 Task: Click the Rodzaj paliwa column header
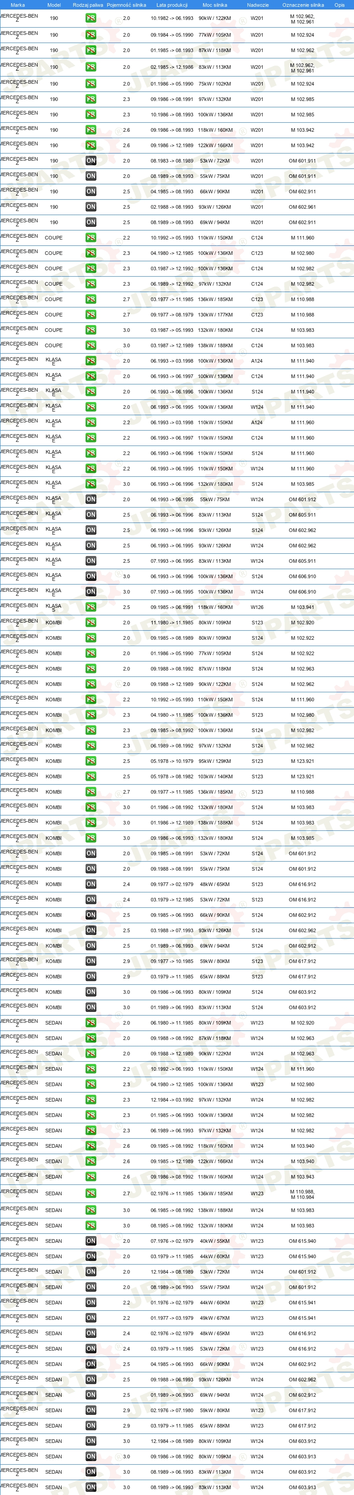coord(88,5)
